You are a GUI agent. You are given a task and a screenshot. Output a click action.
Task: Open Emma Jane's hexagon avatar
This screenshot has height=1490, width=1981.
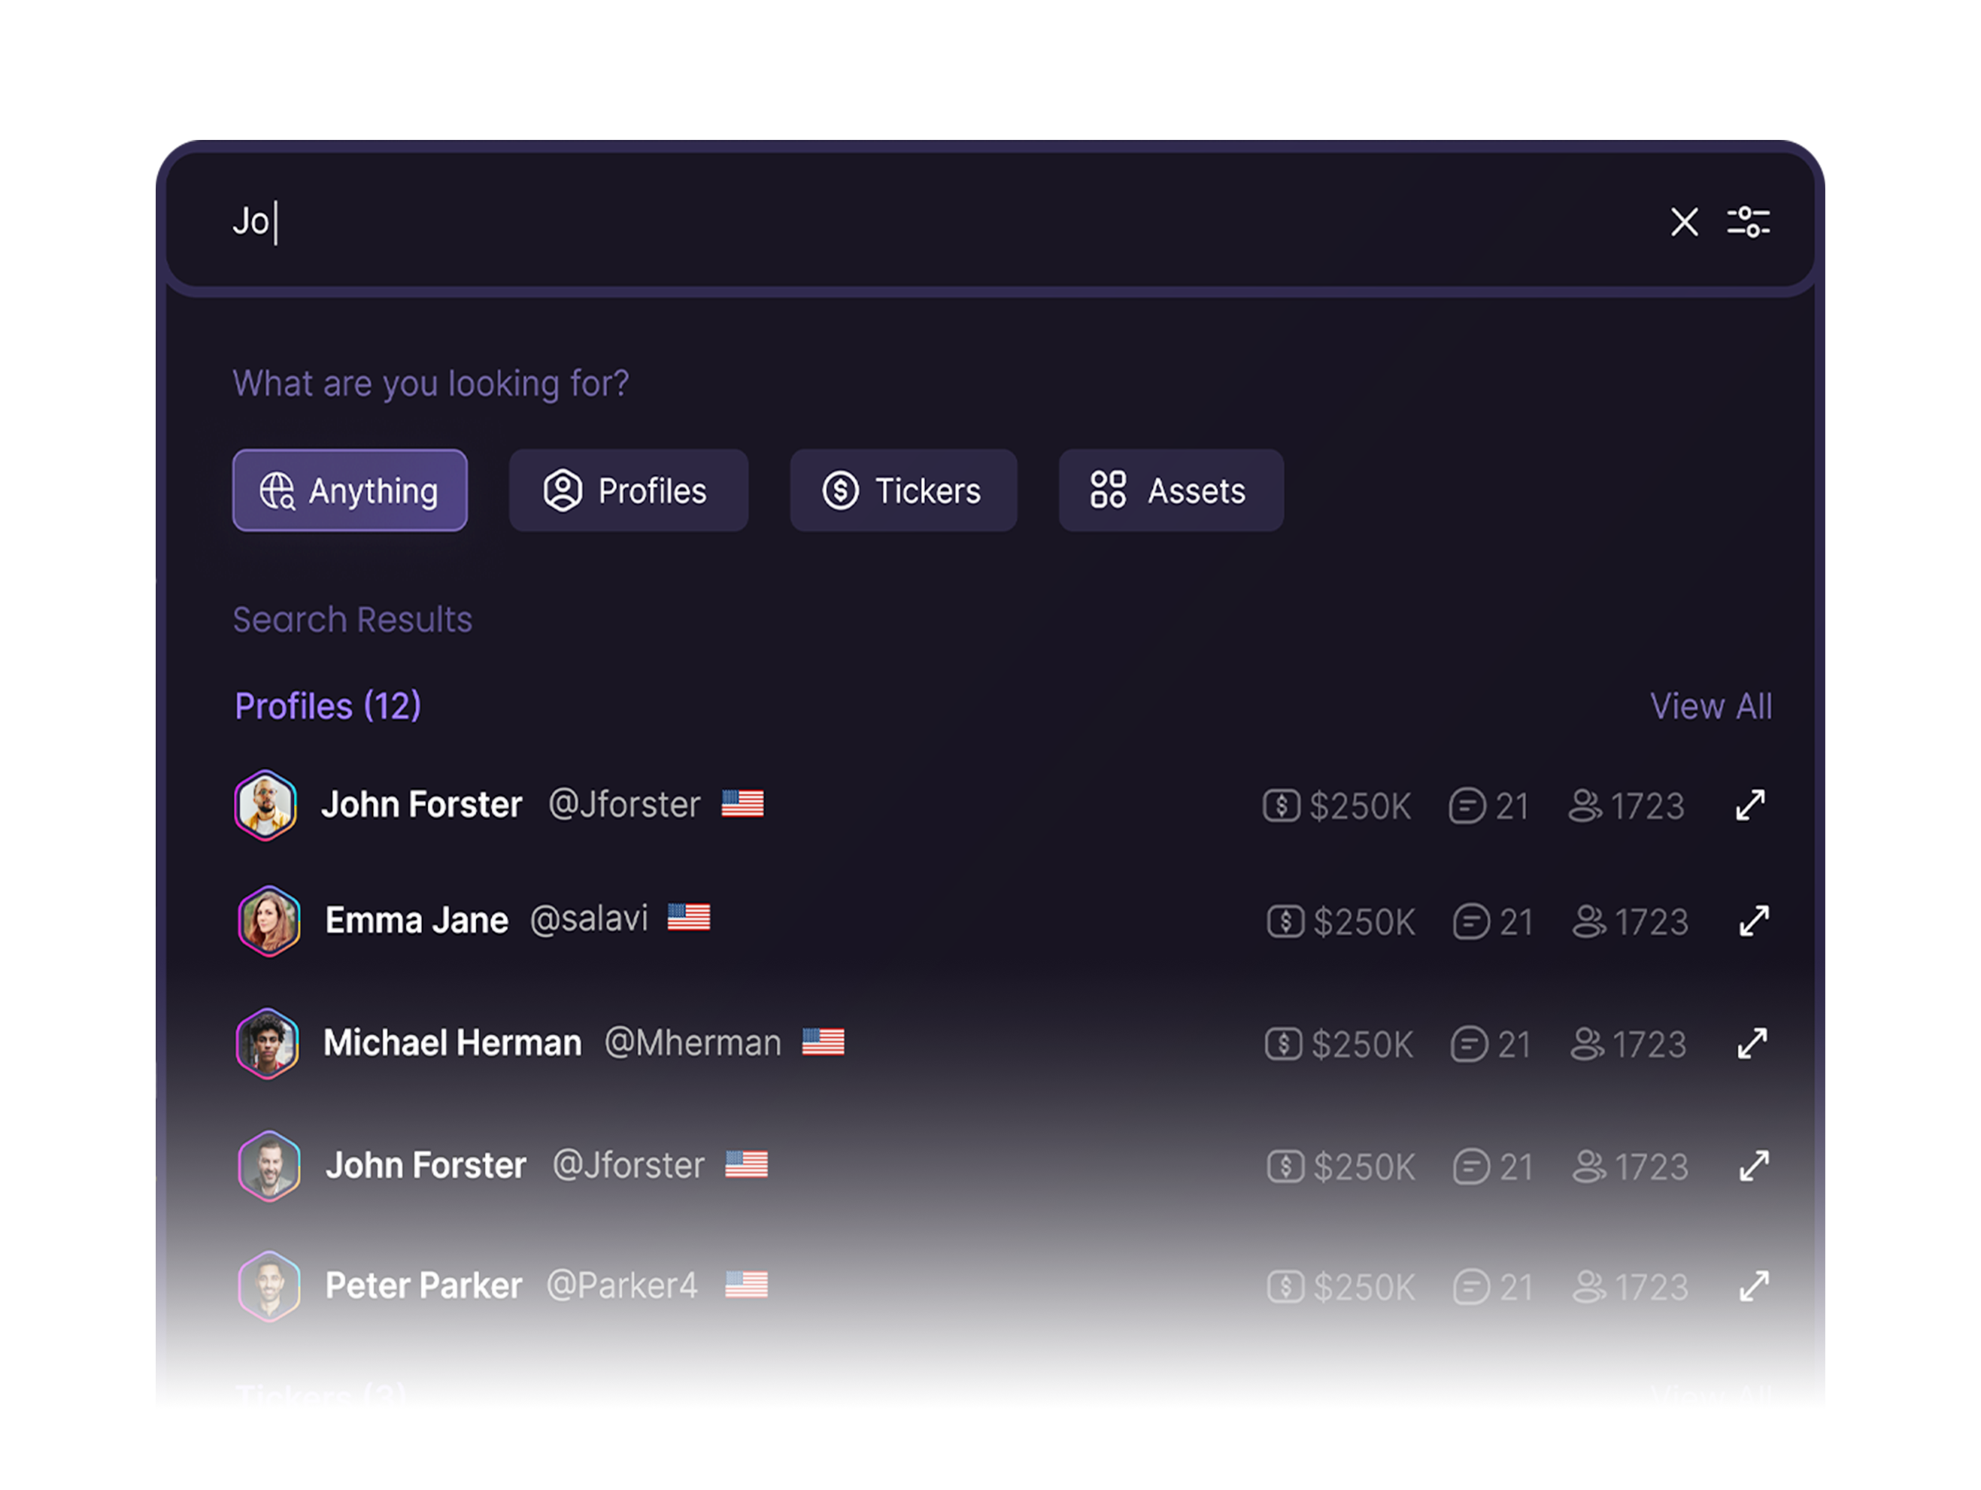[x=268, y=921]
